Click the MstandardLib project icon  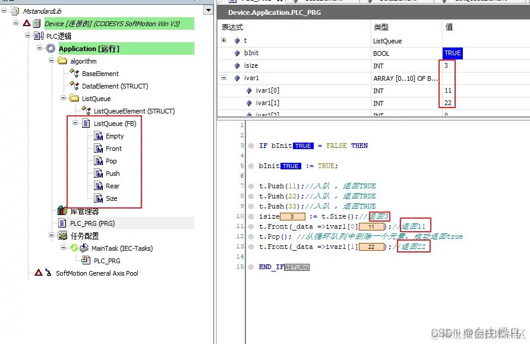click(x=15, y=11)
